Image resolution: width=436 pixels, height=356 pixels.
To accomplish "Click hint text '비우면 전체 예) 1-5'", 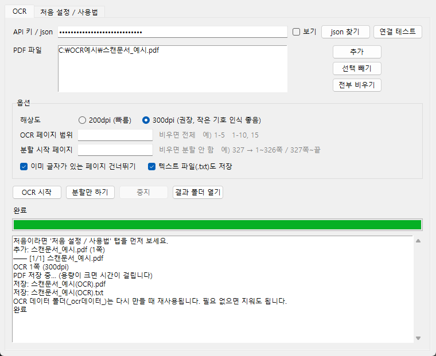I will pyautogui.click(x=209, y=135).
